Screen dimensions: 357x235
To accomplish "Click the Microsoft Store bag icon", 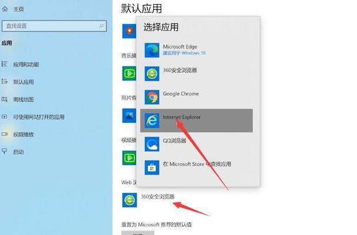I will [152, 167].
